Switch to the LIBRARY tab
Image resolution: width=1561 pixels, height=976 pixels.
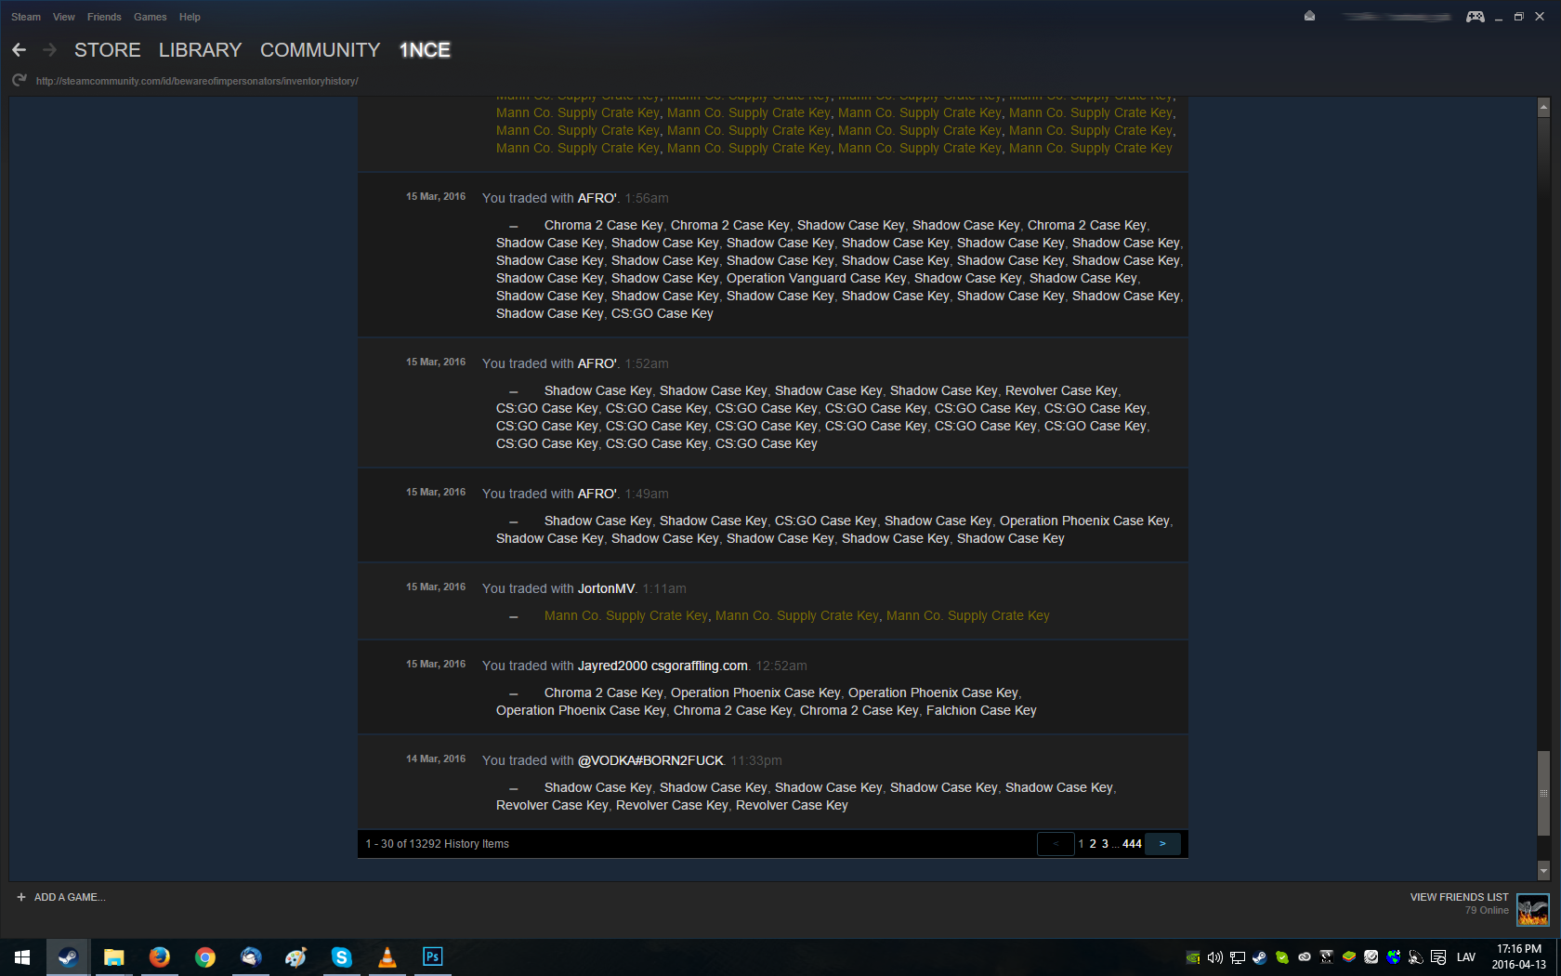pos(200,50)
